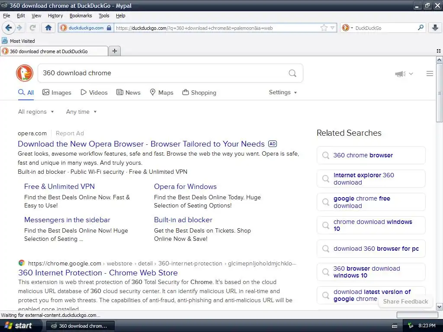The width and height of the screenshot is (443, 332).
Task: Click the vertical scrollbar thumb
Action: 439,93
